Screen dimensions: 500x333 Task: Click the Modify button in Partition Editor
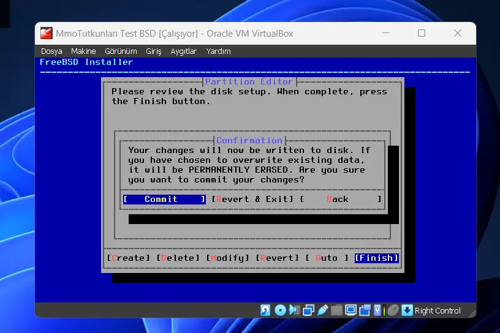tap(227, 258)
